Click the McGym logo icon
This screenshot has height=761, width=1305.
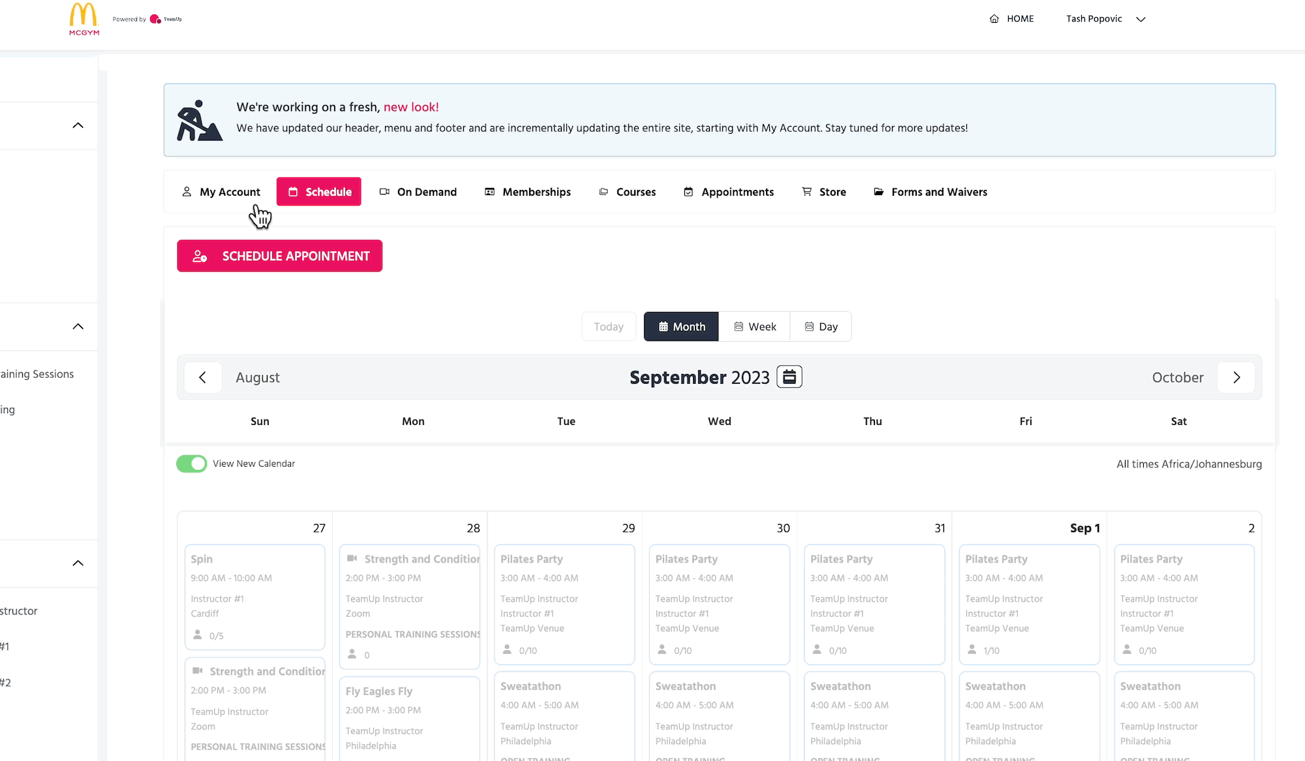(84, 19)
